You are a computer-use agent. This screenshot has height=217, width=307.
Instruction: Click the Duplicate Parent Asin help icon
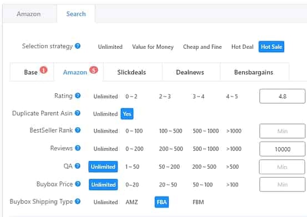pyautogui.click(x=78, y=113)
